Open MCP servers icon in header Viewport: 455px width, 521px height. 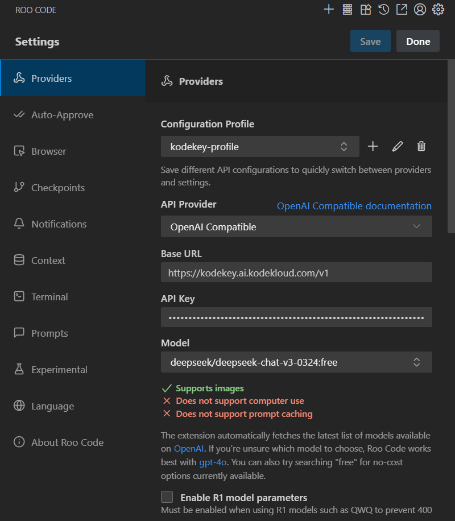[347, 9]
